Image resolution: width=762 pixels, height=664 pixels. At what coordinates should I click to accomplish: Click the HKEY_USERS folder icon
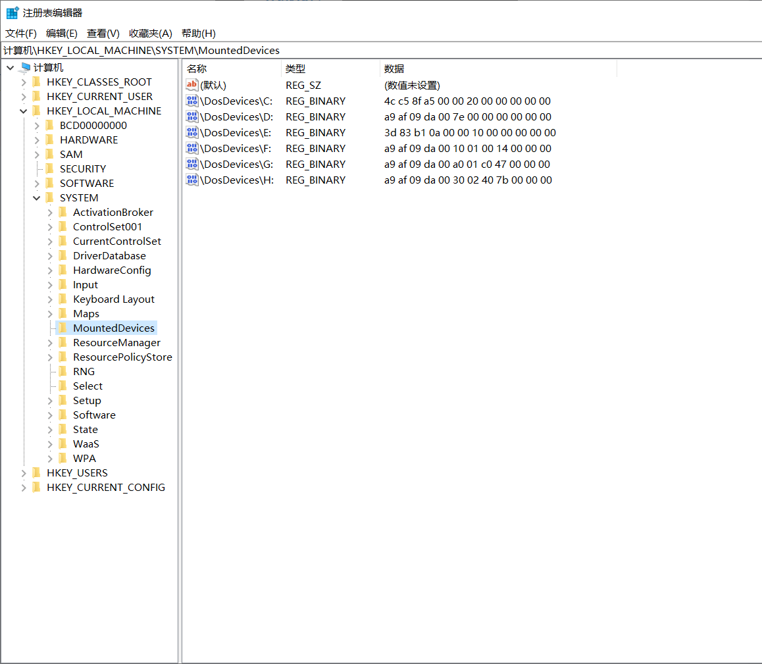click(x=36, y=473)
